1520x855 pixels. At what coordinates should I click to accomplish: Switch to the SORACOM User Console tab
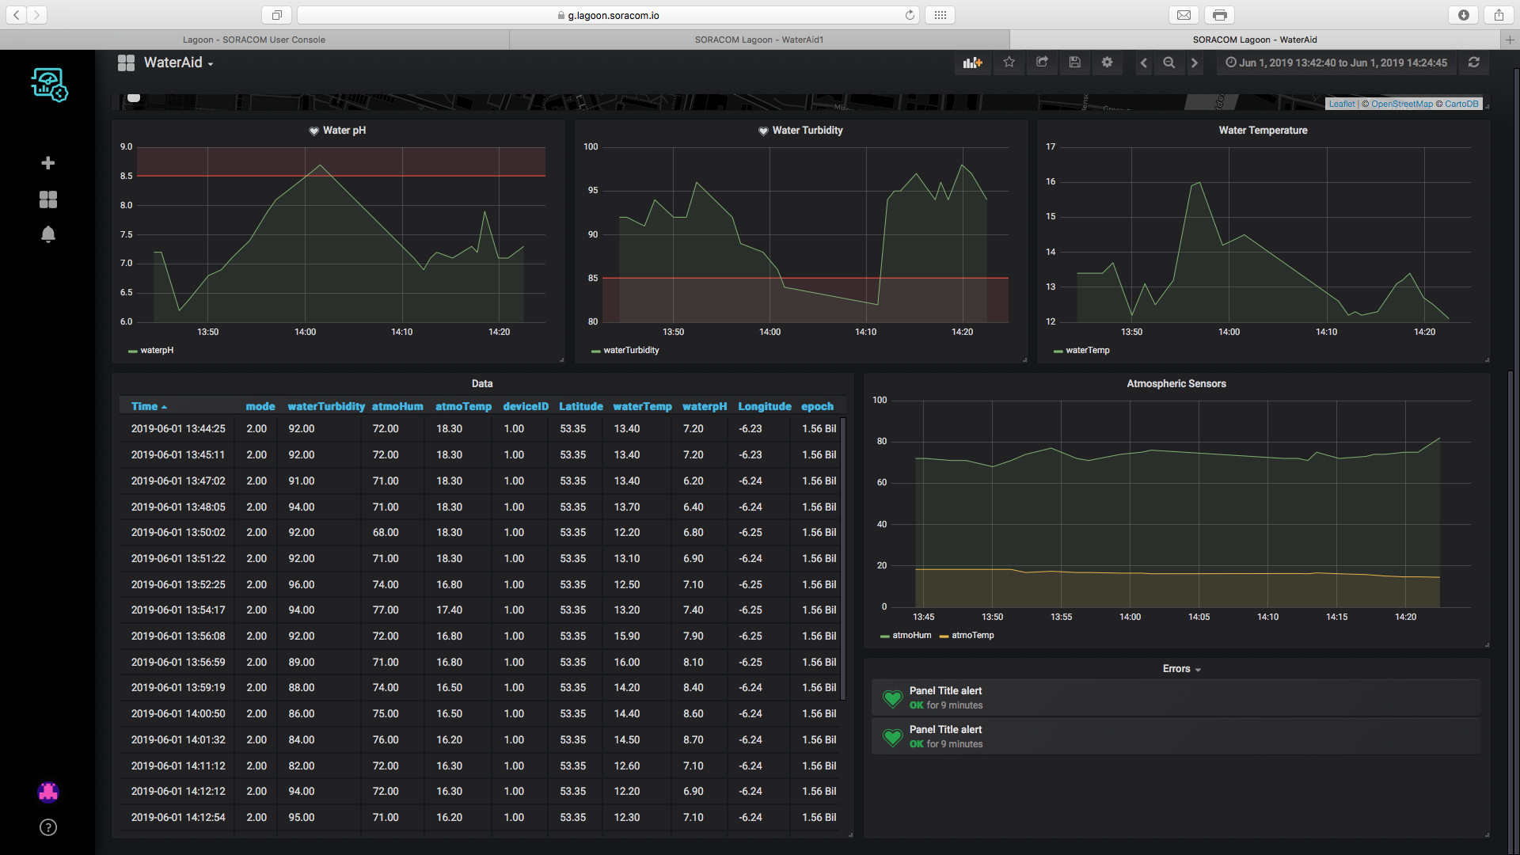click(x=253, y=40)
